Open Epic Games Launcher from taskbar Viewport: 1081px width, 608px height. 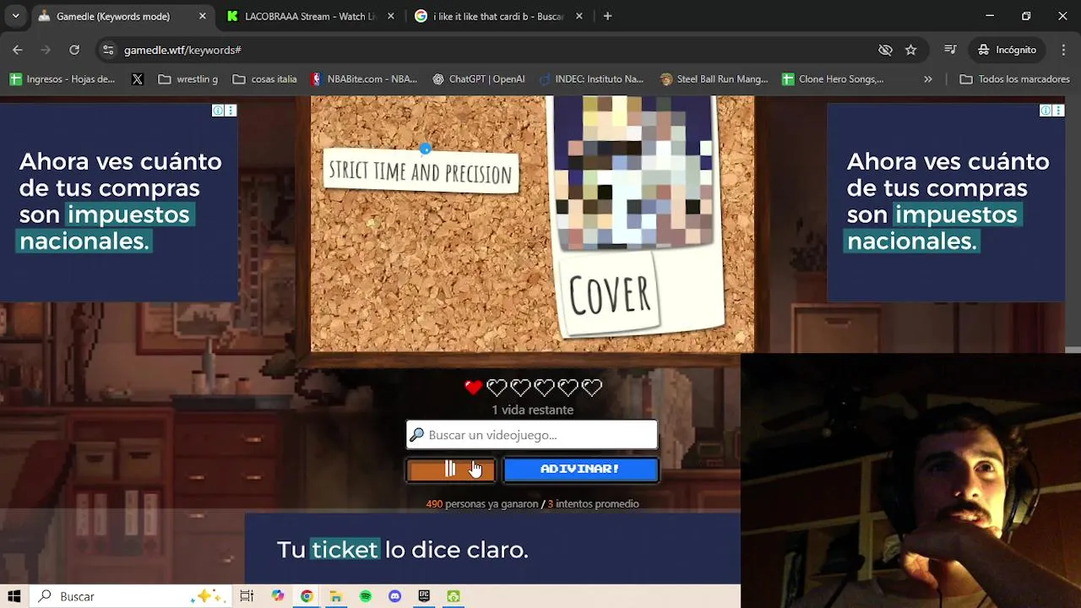pos(424,596)
